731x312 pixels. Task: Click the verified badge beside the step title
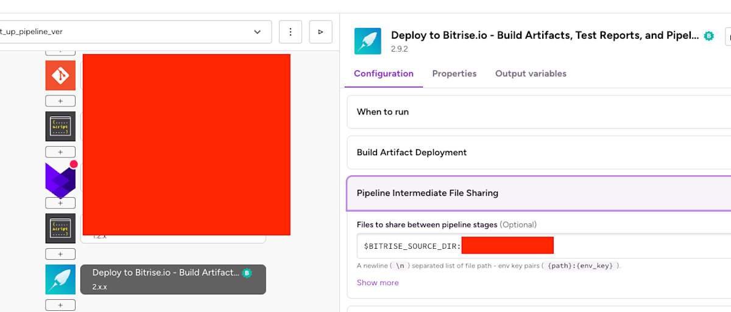pos(708,36)
